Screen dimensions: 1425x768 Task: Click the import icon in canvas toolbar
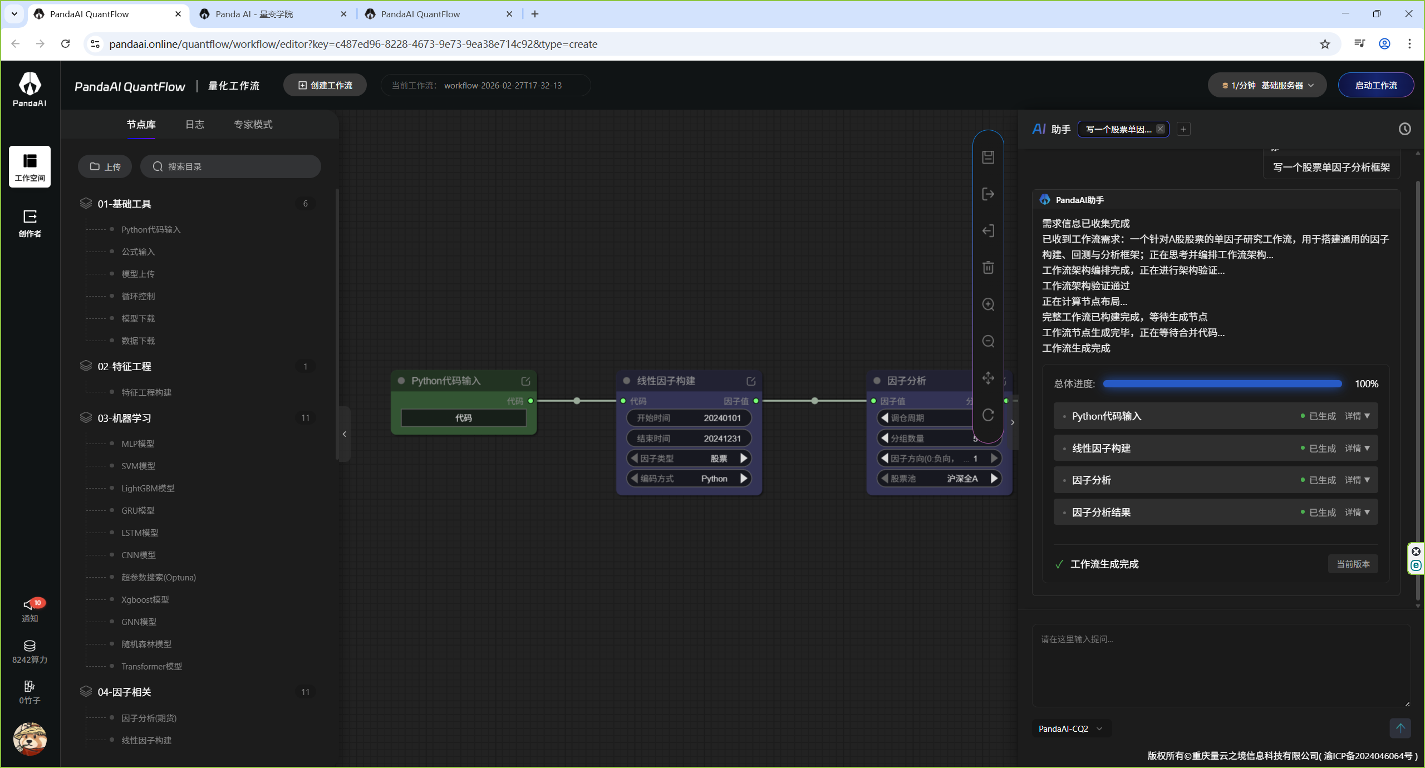click(988, 230)
